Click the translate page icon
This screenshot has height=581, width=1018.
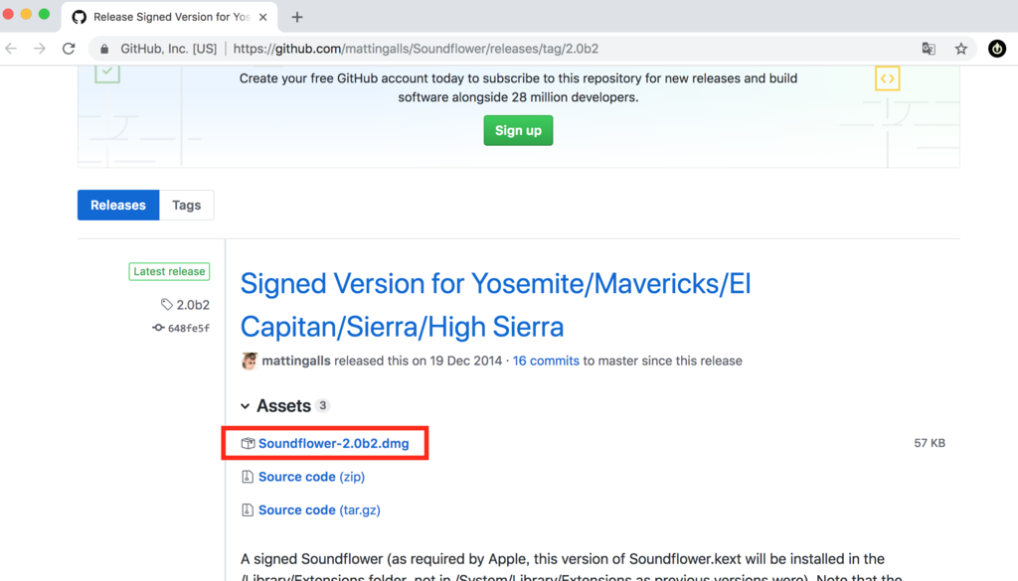coord(929,49)
